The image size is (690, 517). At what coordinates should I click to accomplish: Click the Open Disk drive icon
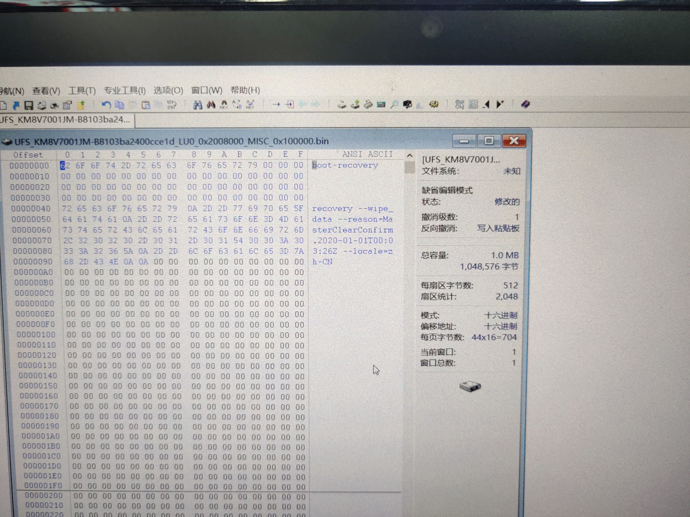click(x=342, y=105)
